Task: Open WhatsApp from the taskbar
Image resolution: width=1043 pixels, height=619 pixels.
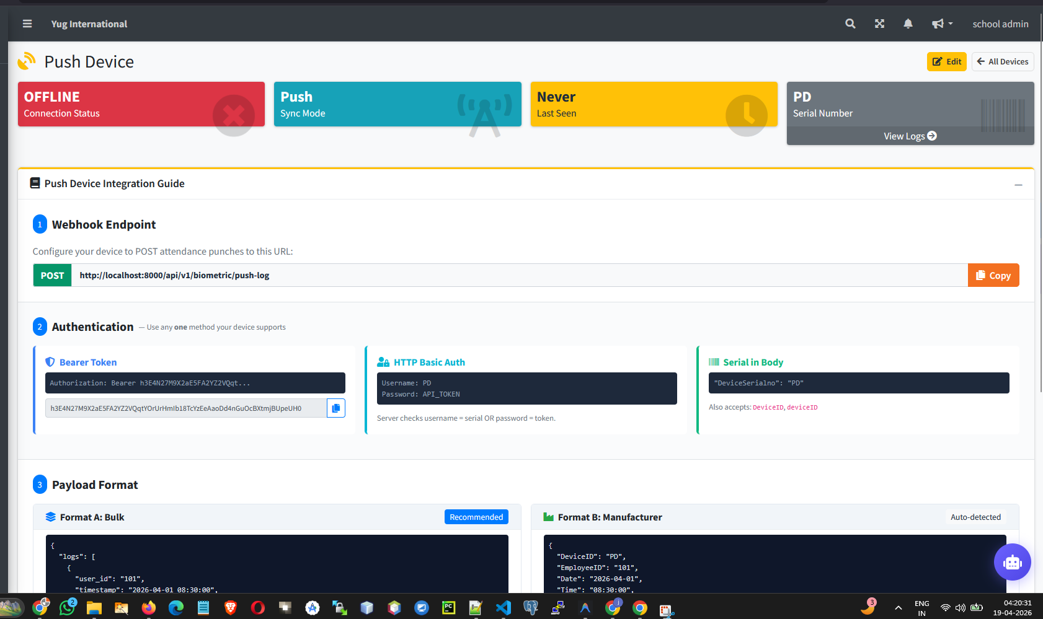Action: point(67,608)
